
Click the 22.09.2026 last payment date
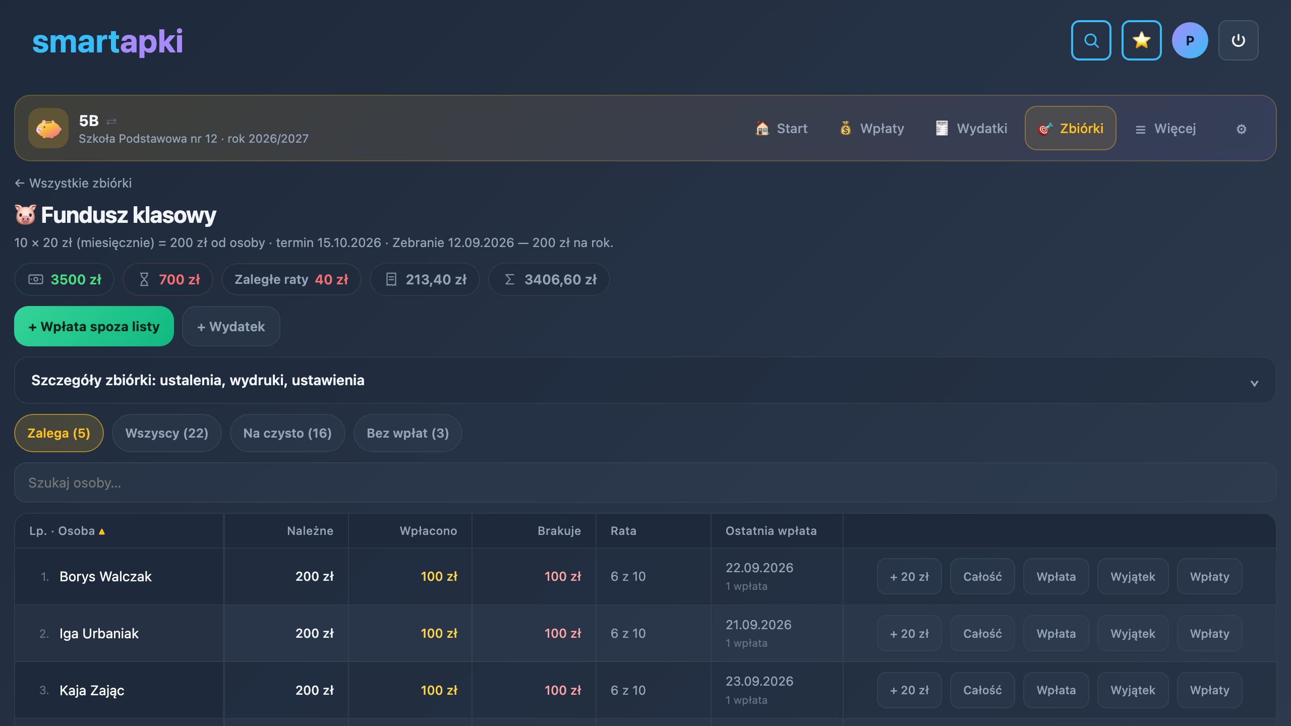point(759,568)
